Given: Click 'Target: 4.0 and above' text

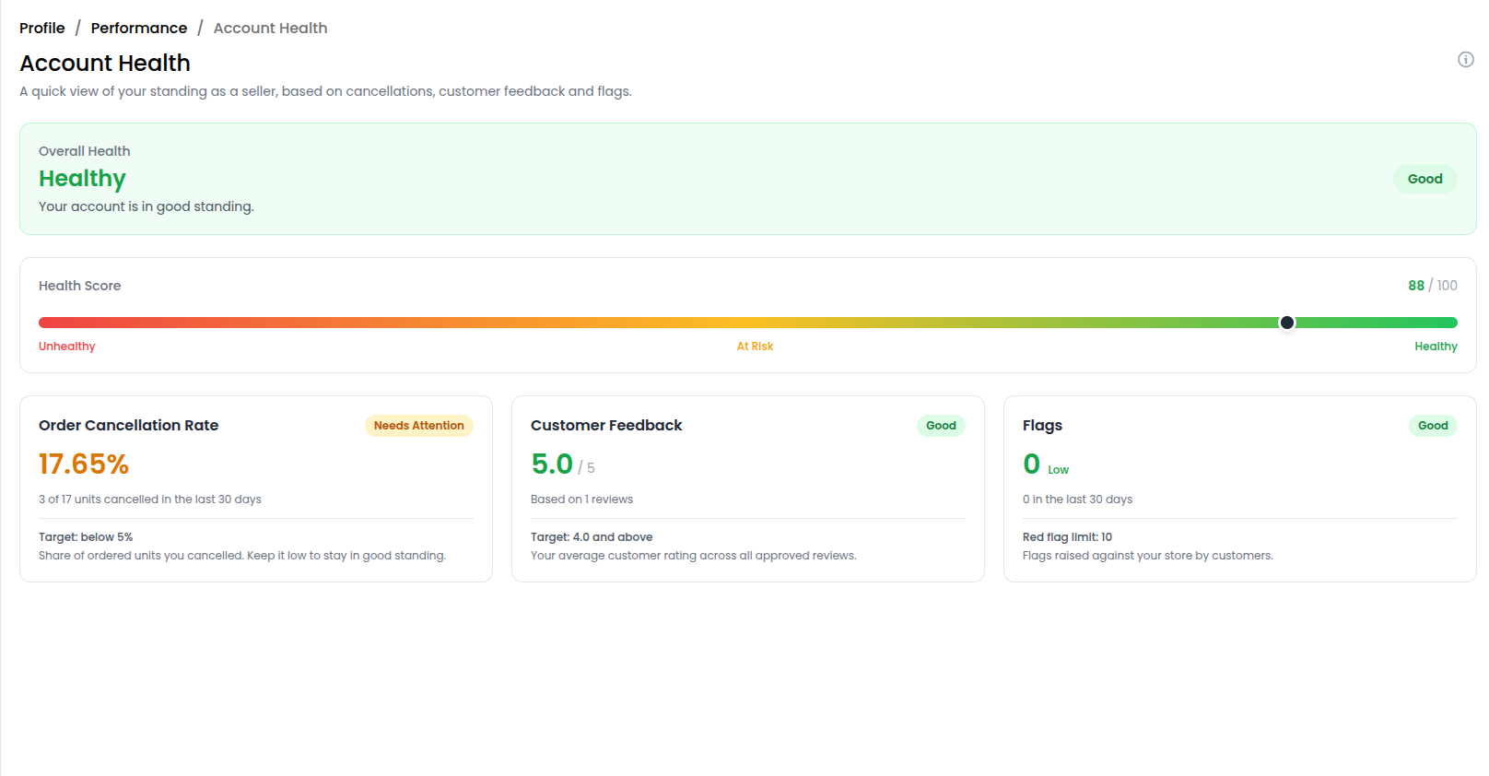Looking at the screenshot, I should [x=592, y=537].
